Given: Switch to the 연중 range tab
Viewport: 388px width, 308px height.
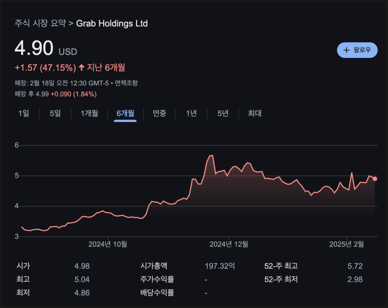Looking at the screenshot, I should pyautogui.click(x=159, y=113).
